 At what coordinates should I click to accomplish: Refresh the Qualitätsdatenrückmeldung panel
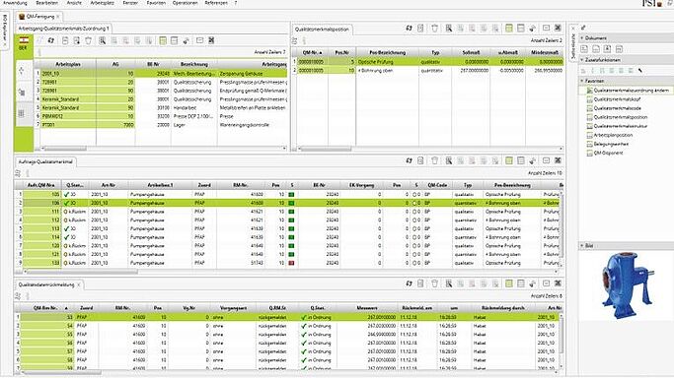(x=409, y=283)
